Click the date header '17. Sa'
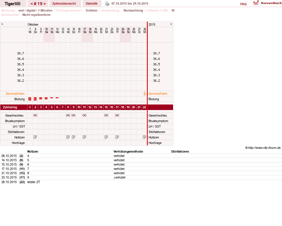 click(x=85, y=31)
